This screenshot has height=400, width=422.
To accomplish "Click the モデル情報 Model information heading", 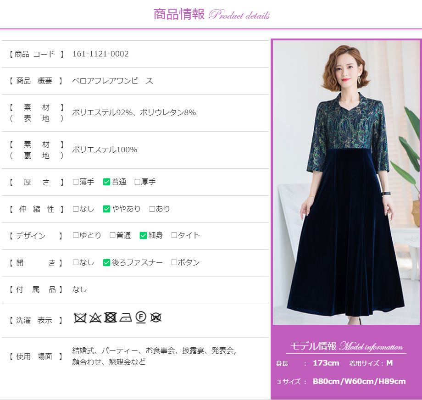I will point(346,346).
